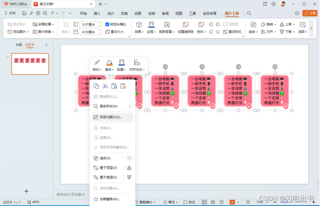The image size is (320, 206).
Task: Click the 重设样式 reset style button
Action: [x=232, y=32]
